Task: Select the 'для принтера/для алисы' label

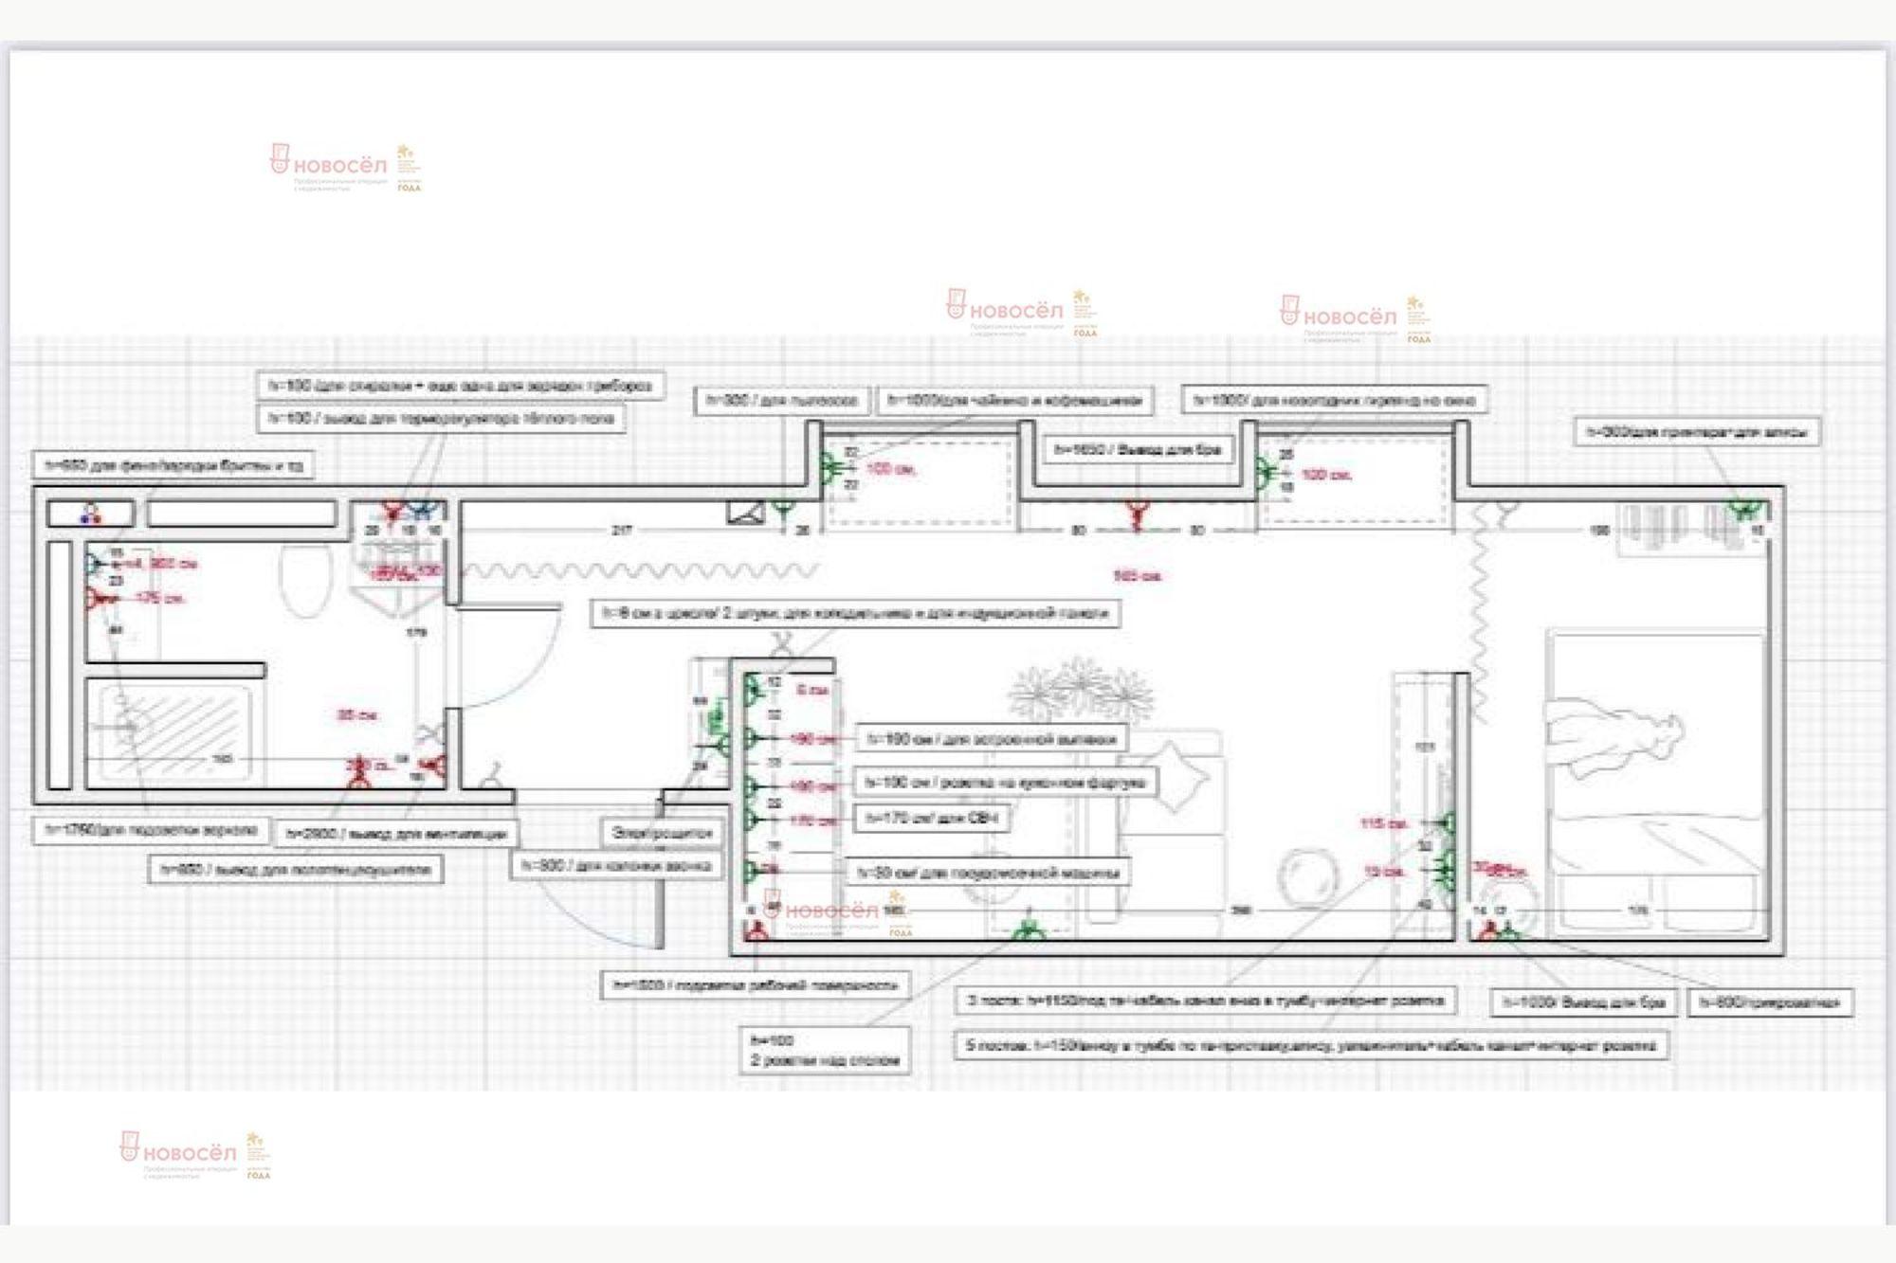Action: (x=1696, y=432)
